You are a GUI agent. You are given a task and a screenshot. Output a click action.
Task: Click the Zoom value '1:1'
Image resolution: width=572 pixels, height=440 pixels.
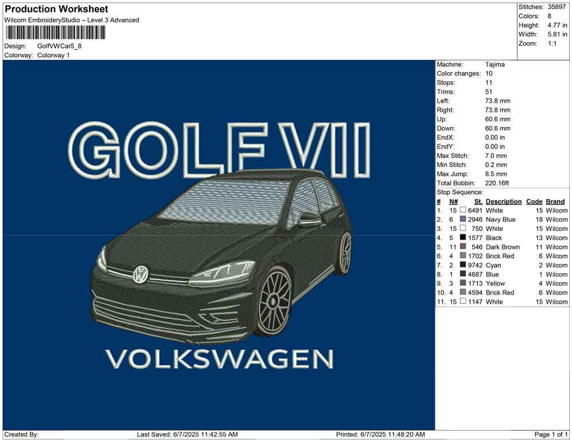pos(552,43)
